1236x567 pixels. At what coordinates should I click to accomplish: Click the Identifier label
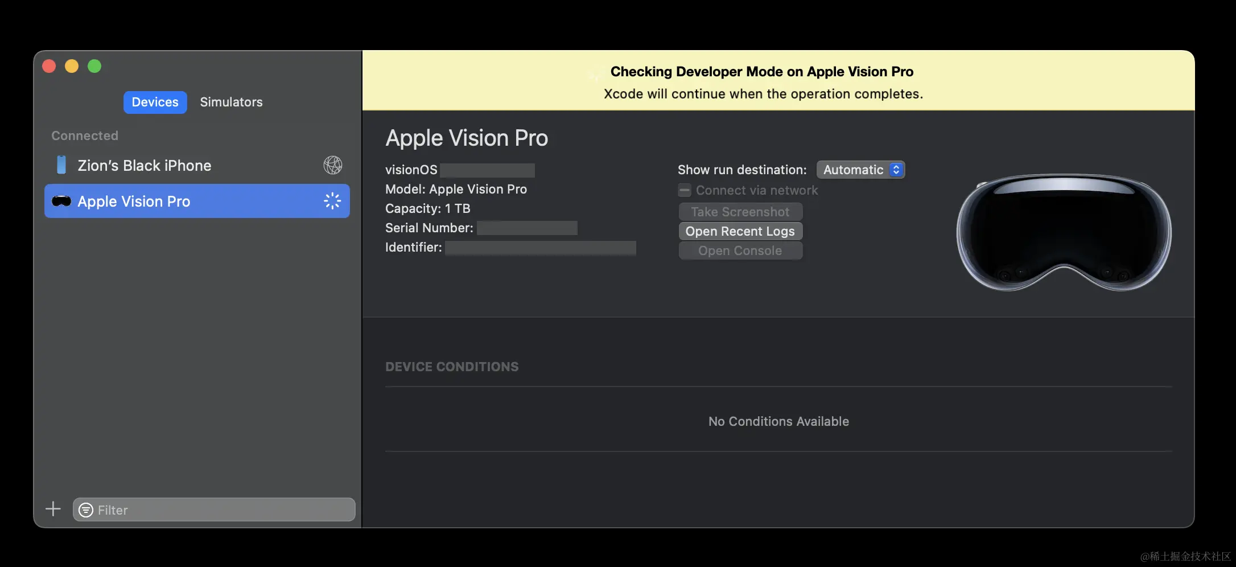414,247
